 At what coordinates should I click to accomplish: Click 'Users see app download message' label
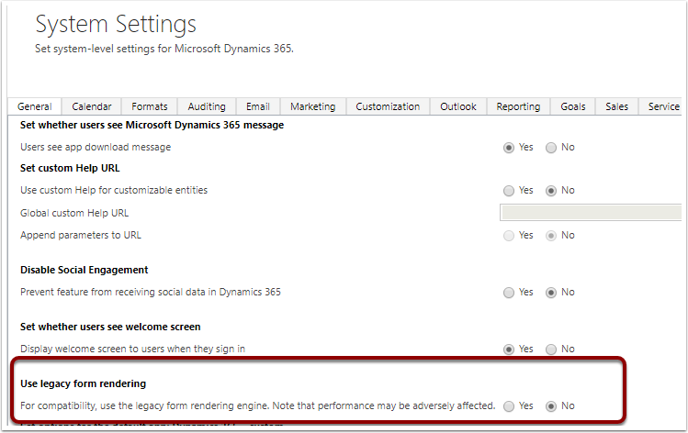[x=96, y=148]
